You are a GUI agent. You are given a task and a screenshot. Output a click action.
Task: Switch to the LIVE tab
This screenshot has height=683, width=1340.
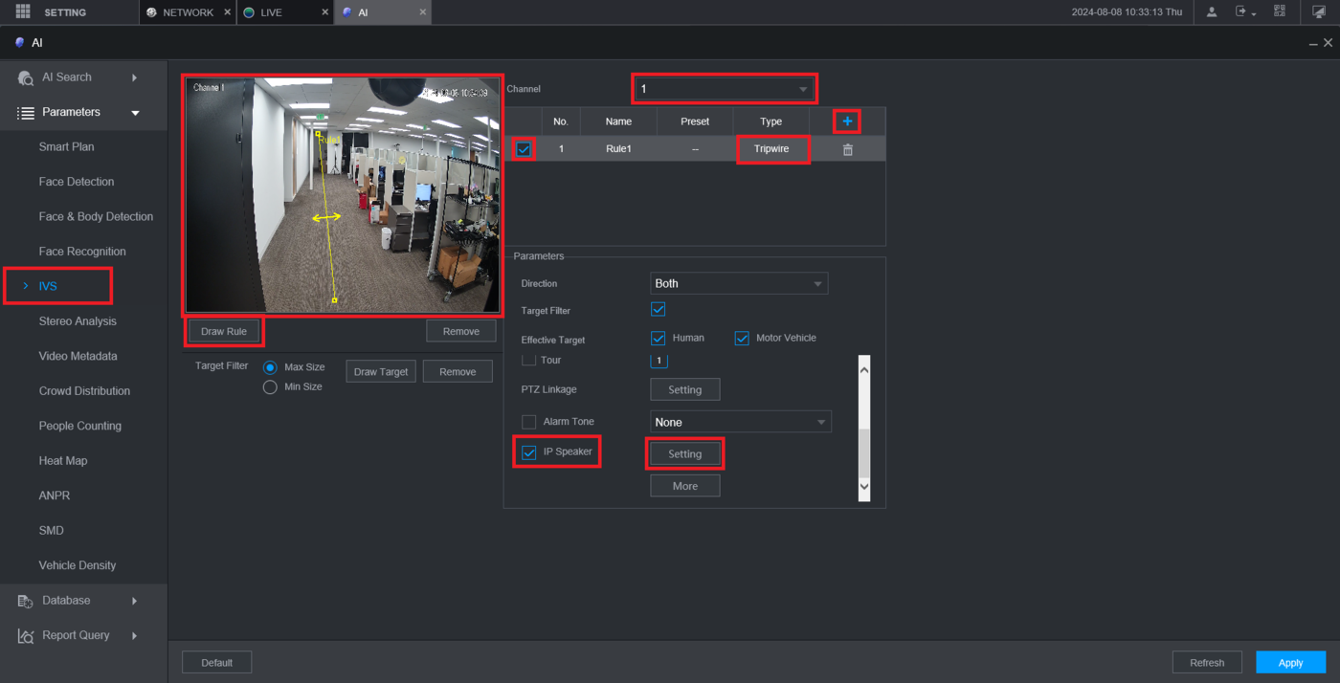click(272, 12)
